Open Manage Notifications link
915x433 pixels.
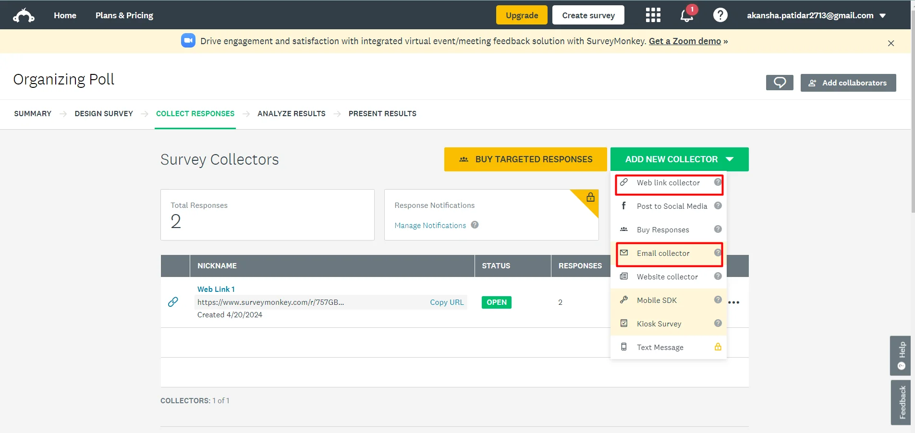click(x=430, y=226)
